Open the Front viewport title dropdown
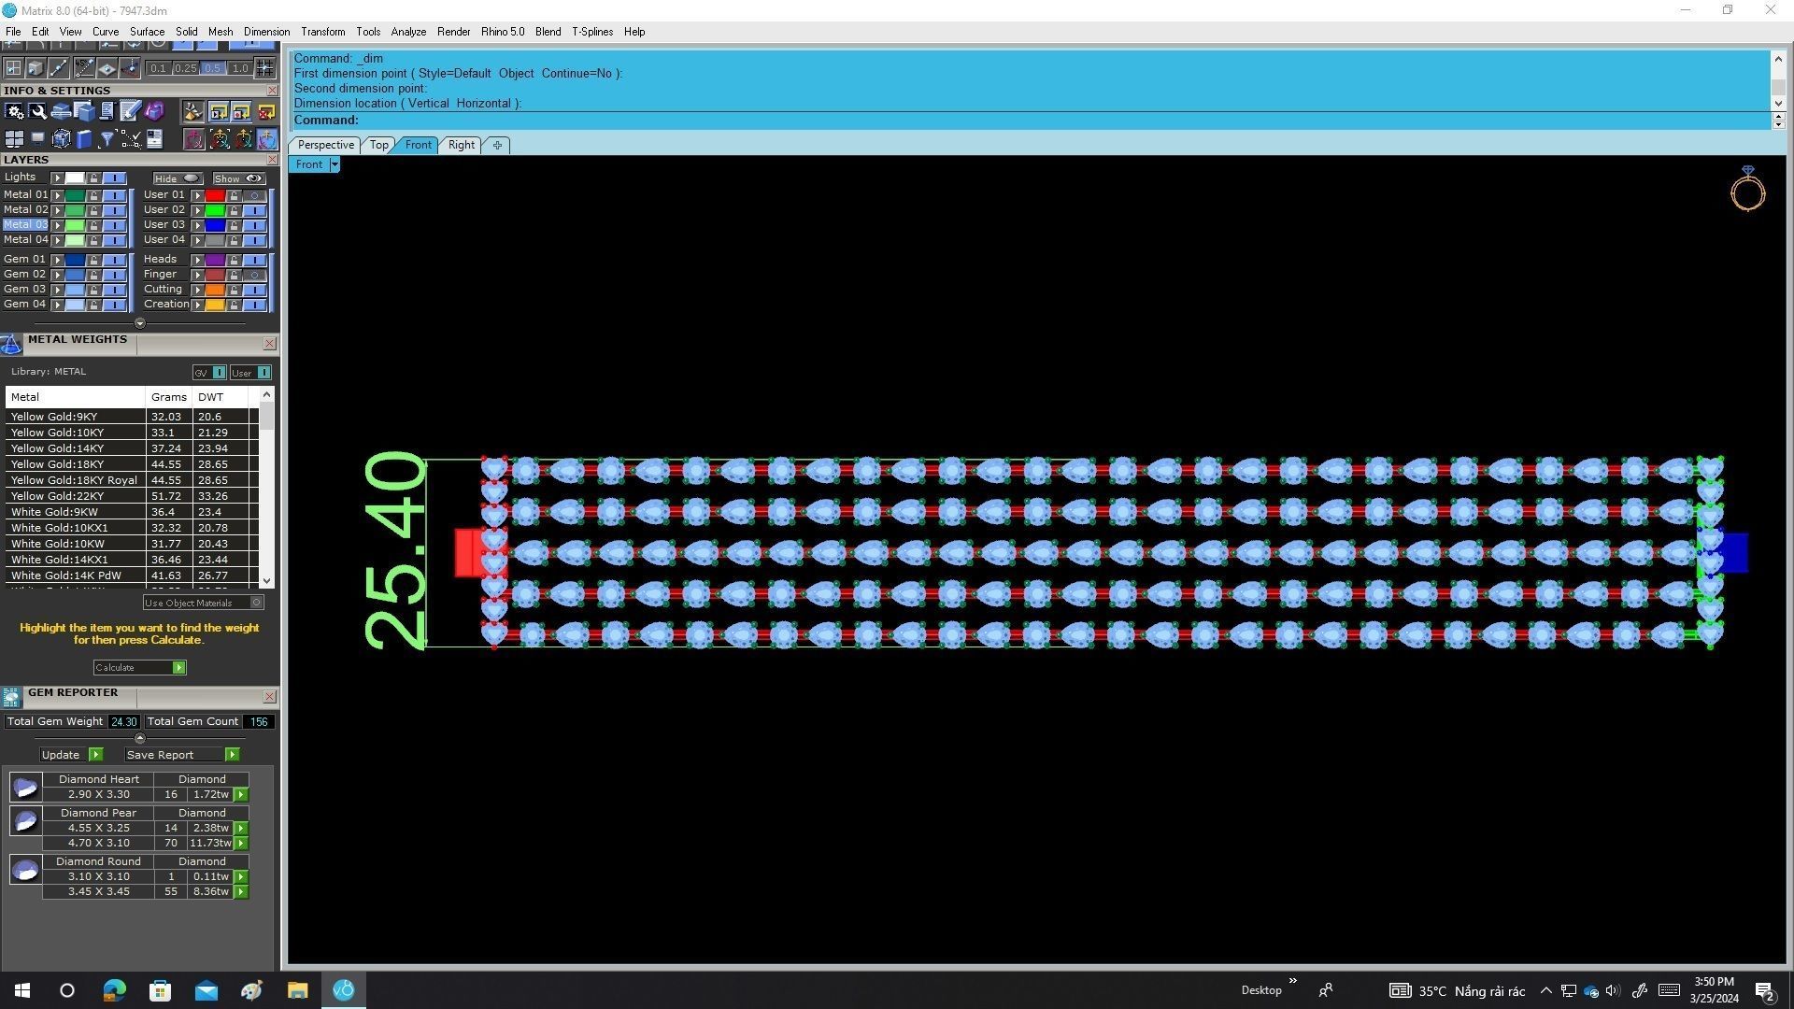The width and height of the screenshot is (1794, 1009). click(x=334, y=164)
